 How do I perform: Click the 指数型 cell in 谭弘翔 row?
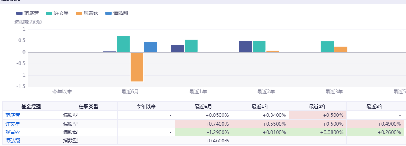coord(89,141)
